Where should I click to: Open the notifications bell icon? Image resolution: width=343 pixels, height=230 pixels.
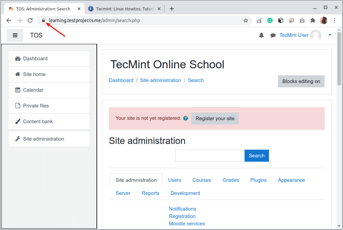pos(261,35)
